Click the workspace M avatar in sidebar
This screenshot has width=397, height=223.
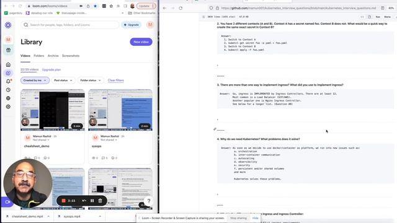(x=8, y=40)
